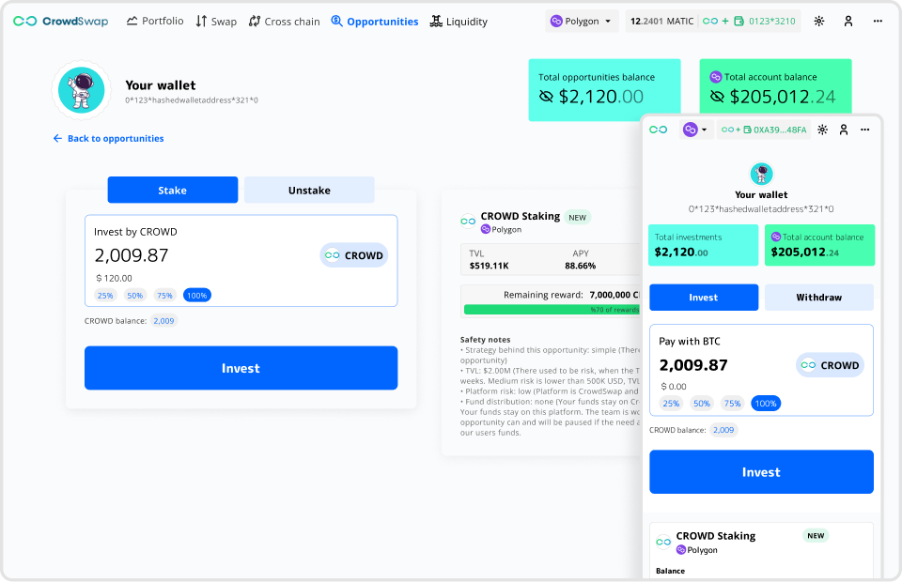Click wallet address 0123*3210 in top bar
Viewport: 902px width, 582px height.
pos(770,21)
